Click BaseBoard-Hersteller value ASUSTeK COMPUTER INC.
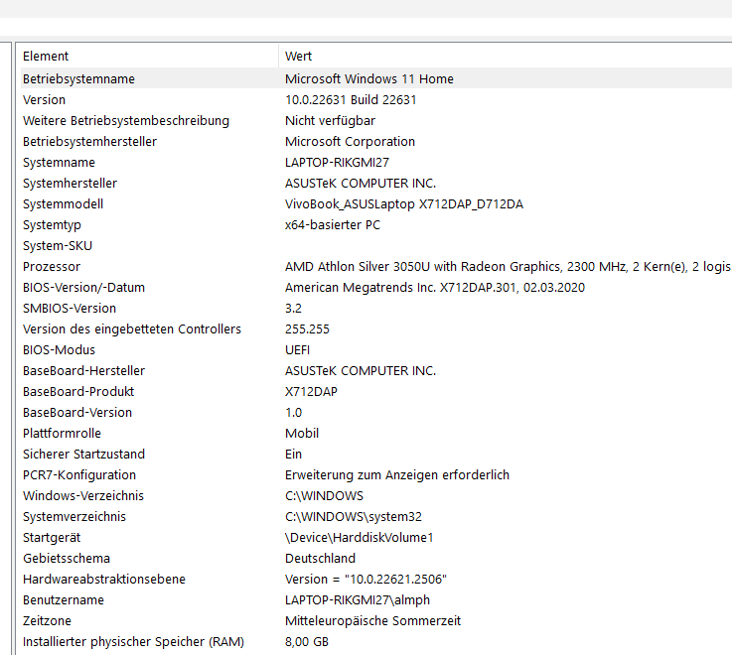Image resolution: width=732 pixels, height=655 pixels. pos(361,371)
